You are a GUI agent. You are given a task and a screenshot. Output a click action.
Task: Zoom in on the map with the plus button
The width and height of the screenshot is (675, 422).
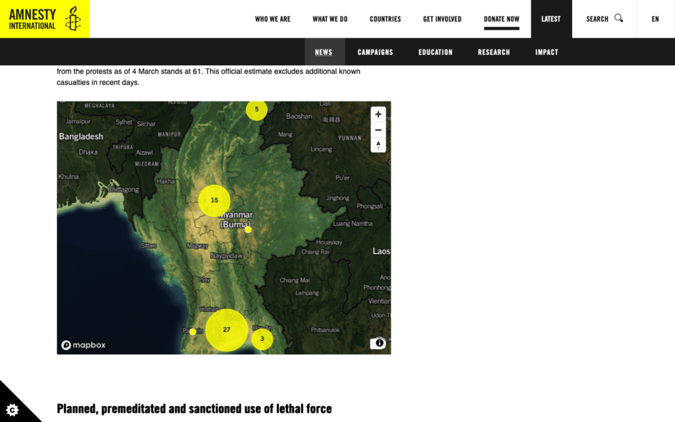click(x=378, y=114)
